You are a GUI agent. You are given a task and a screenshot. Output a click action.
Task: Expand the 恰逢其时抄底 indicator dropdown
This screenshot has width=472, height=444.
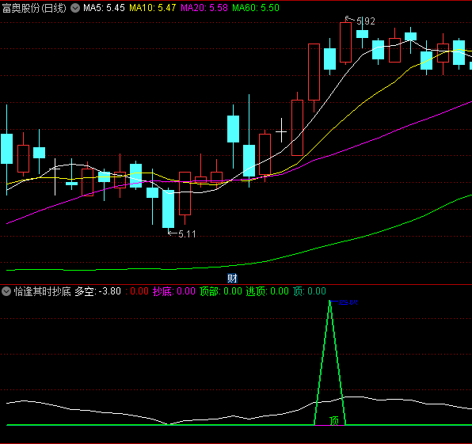6,291
